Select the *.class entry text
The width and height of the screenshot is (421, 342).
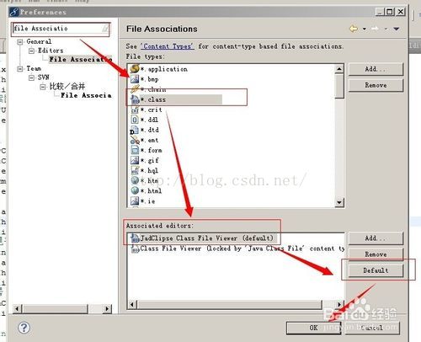point(153,99)
